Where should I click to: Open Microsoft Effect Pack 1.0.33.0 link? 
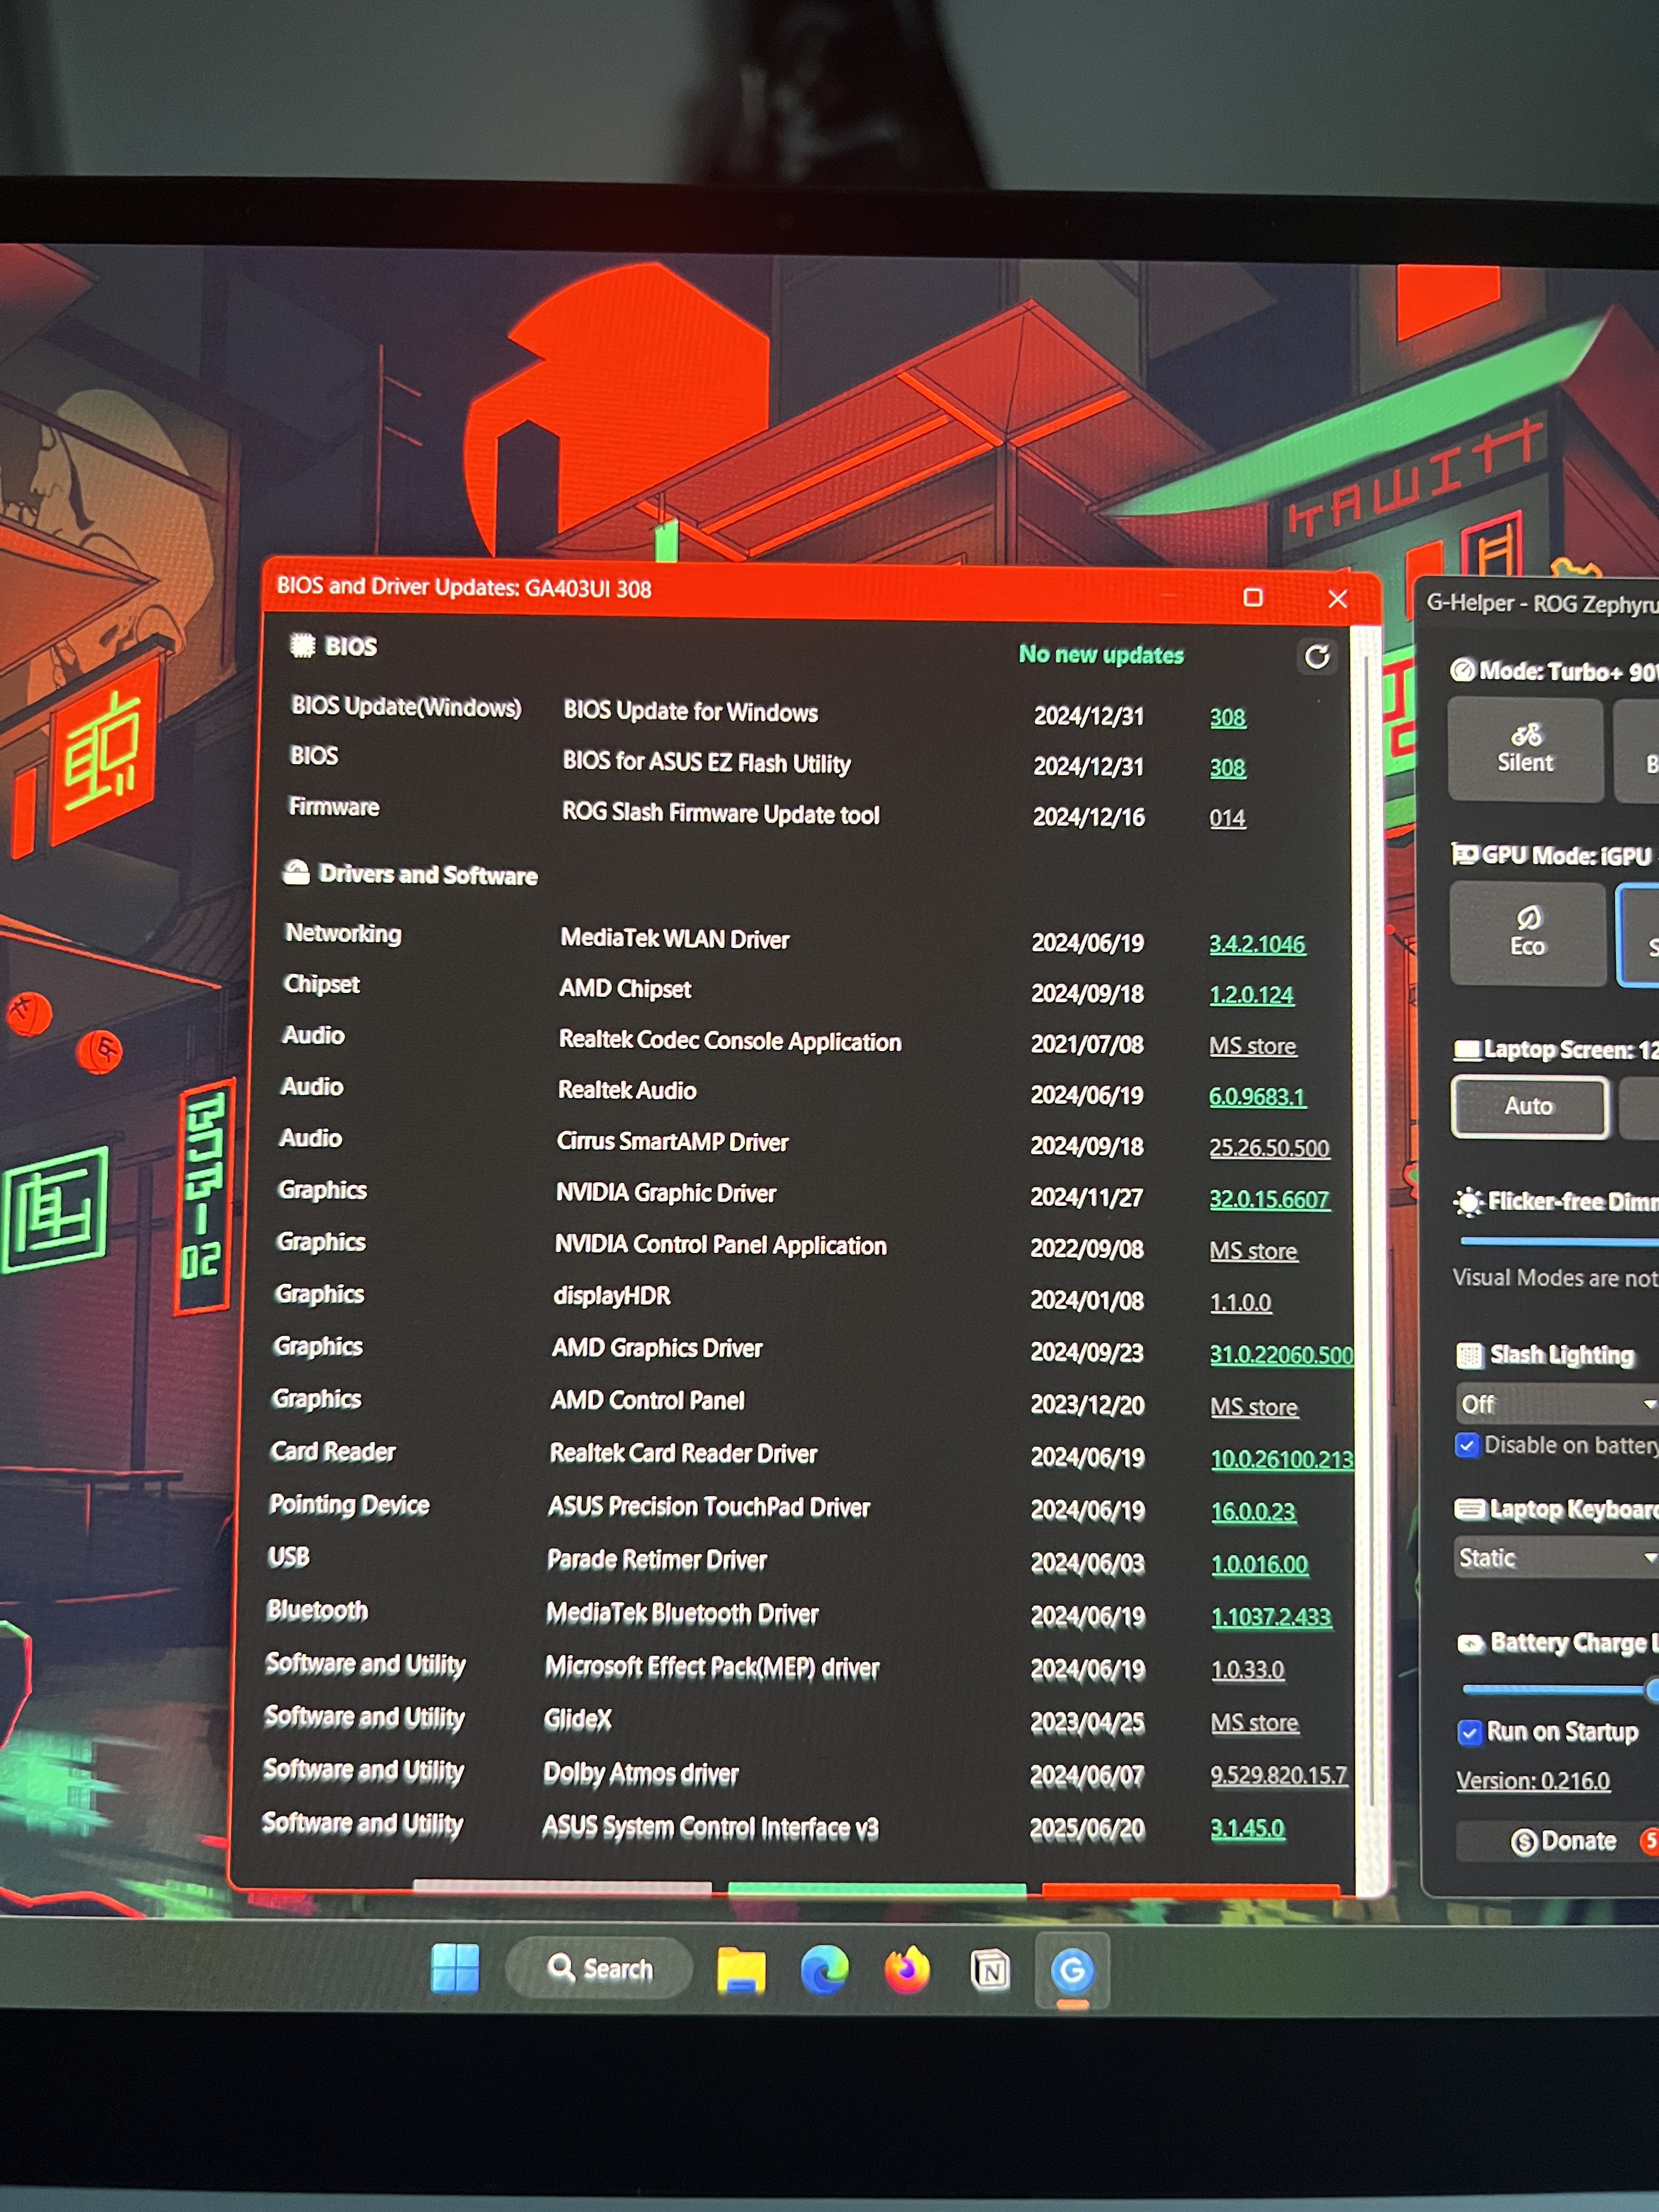point(1247,1670)
